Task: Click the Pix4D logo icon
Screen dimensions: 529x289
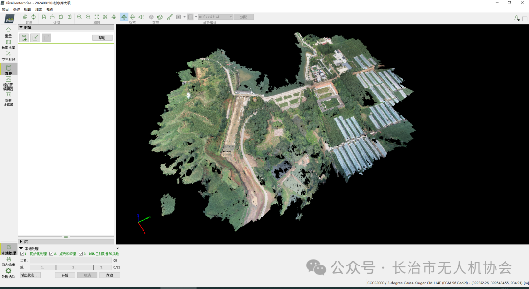Action: (9, 19)
